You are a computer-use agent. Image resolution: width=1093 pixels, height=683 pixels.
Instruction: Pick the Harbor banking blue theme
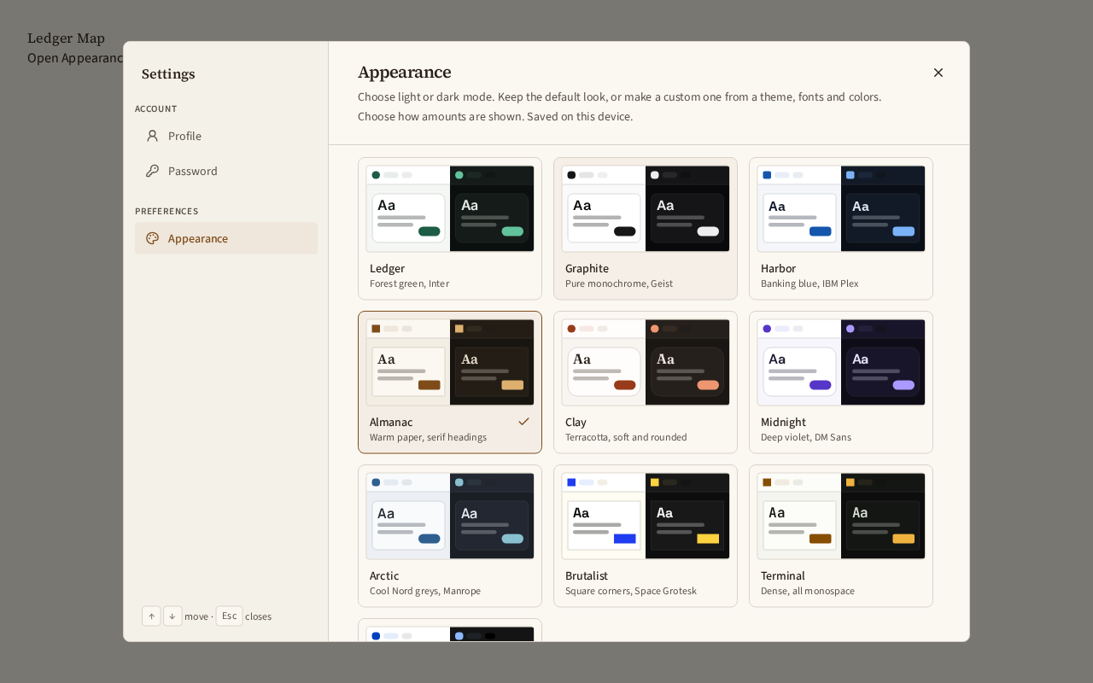(841, 229)
